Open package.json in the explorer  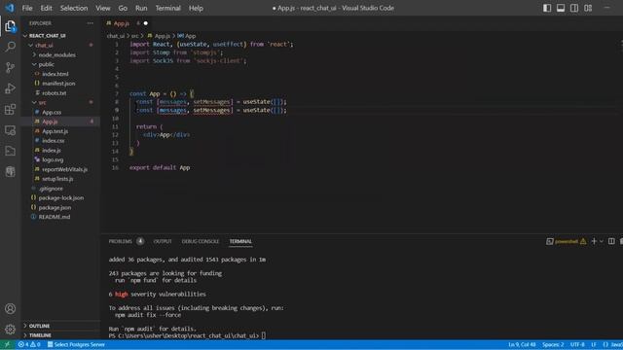point(55,207)
